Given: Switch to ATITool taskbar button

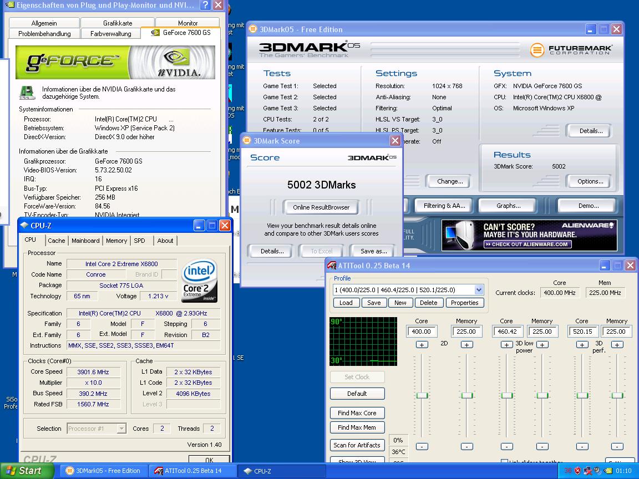Looking at the screenshot, I should 191,471.
